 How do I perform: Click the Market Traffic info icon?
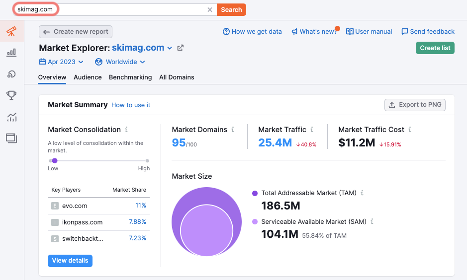tap(311, 130)
